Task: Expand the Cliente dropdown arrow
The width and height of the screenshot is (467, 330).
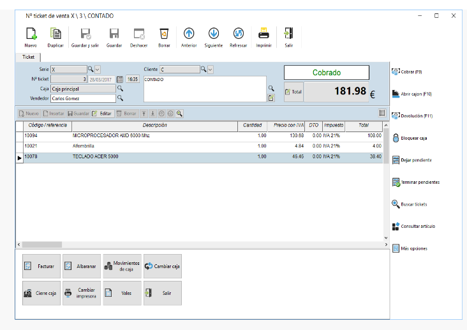Action: pos(211,70)
